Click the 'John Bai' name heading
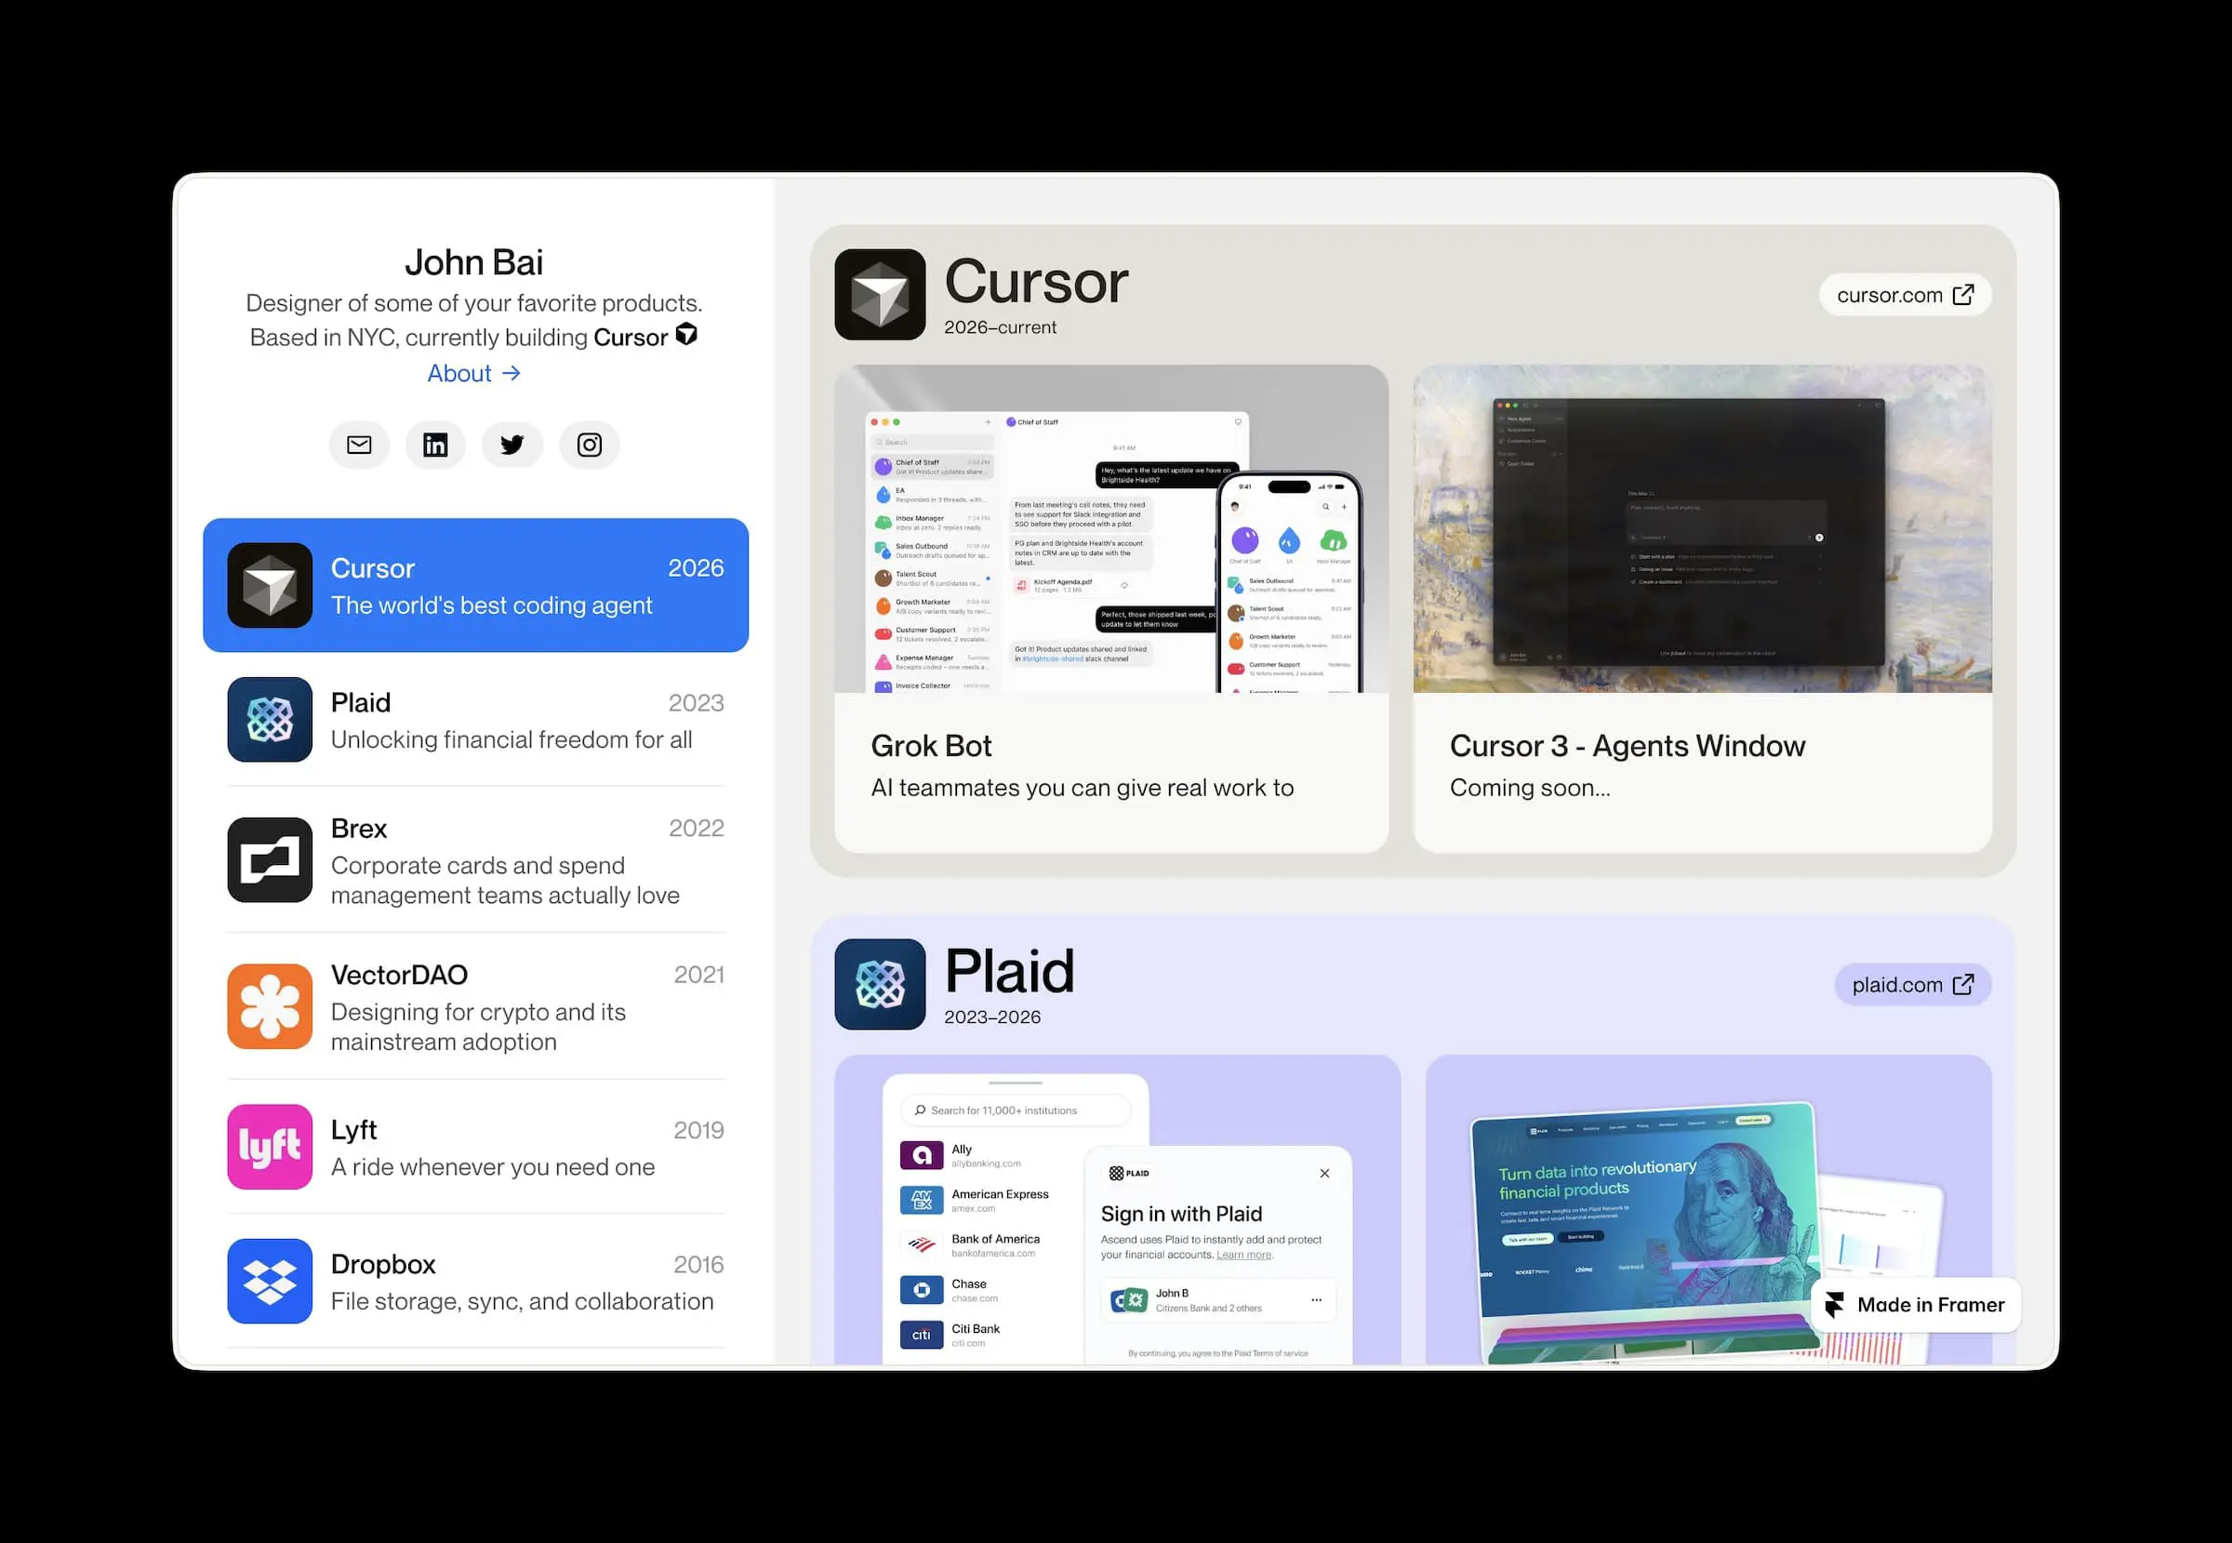The width and height of the screenshot is (2232, 1543). 473,262
